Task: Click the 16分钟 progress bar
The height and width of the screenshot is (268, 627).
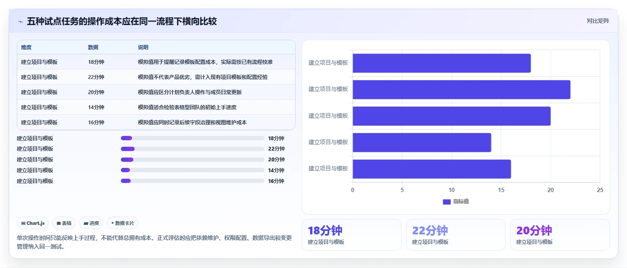Action: pos(192,181)
